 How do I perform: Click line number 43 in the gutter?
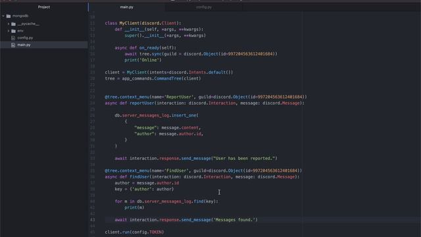click(92, 220)
